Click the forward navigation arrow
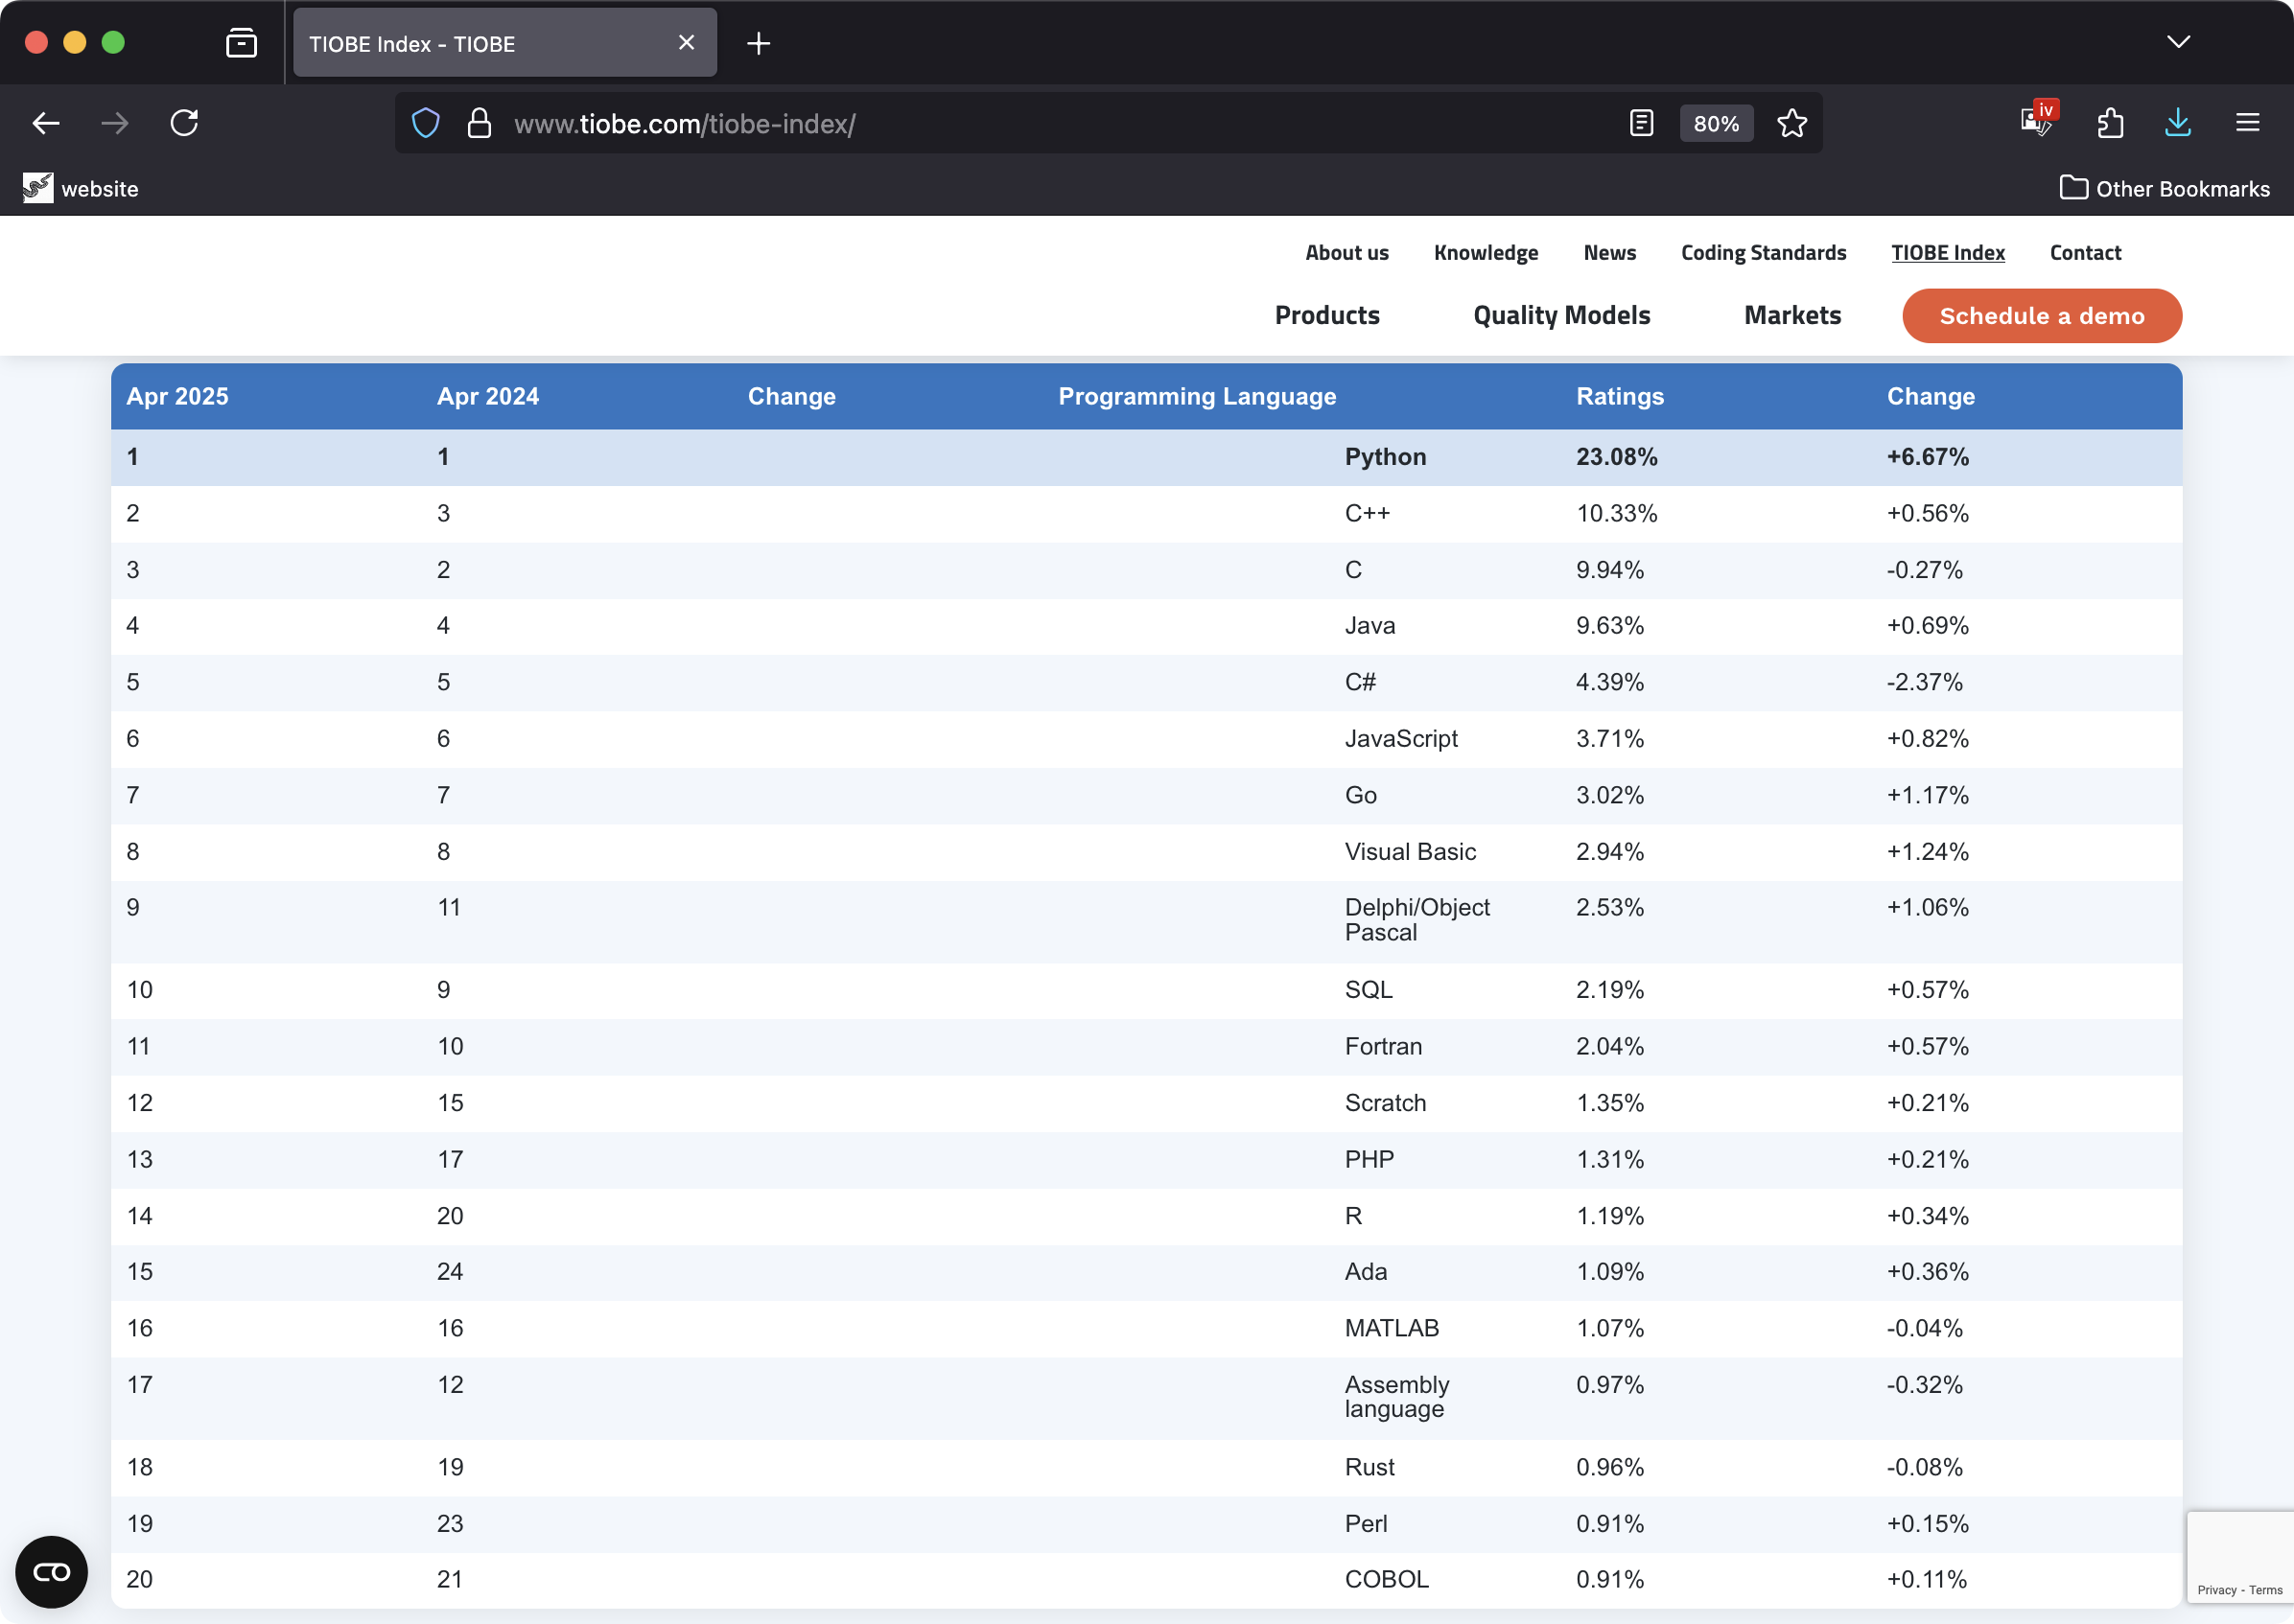The image size is (2294, 1624). [115, 123]
